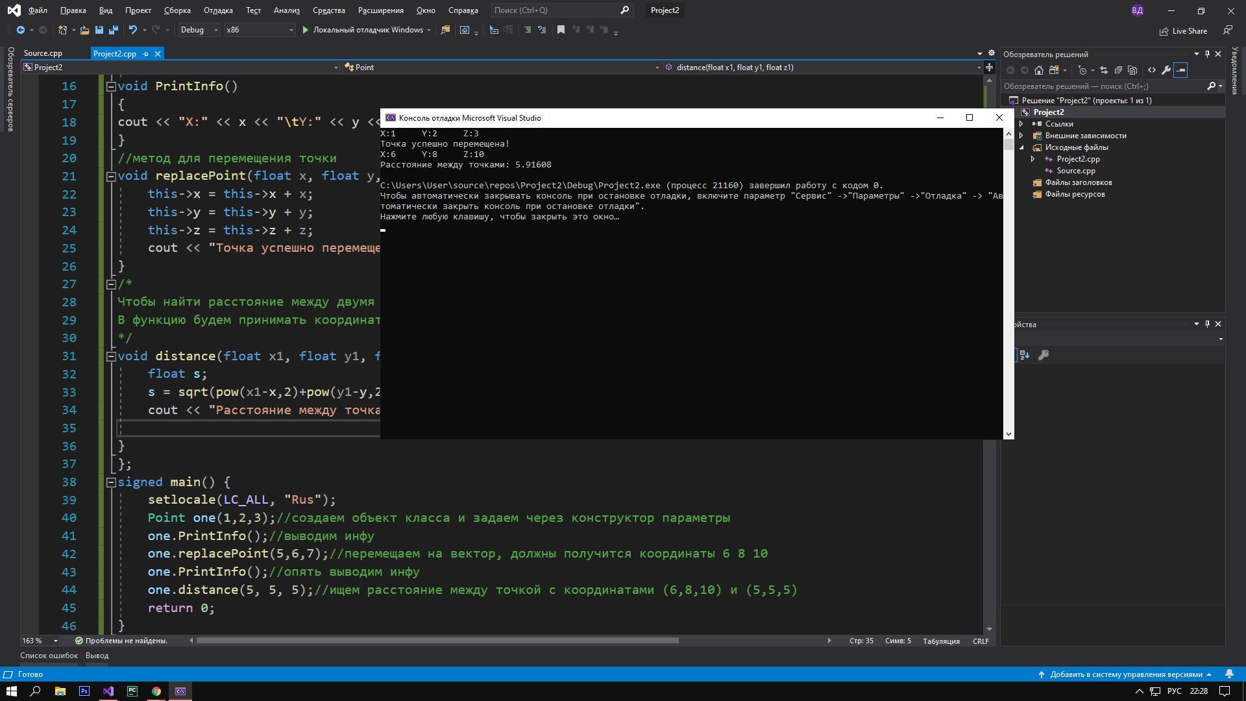Image resolution: width=1246 pixels, height=701 pixels.
Task: Open the Debug configuration dropdown
Action: tap(199, 30)
